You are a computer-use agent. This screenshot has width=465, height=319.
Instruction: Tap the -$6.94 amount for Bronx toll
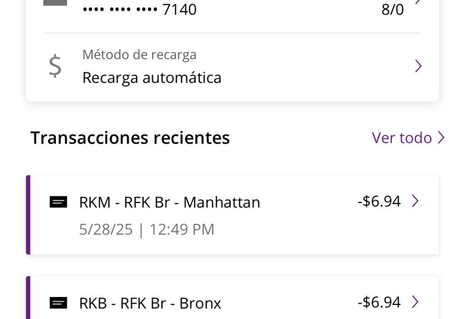coord(379,302)
